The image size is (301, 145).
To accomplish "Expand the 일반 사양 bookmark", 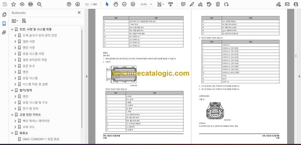I will coord(15,42).
